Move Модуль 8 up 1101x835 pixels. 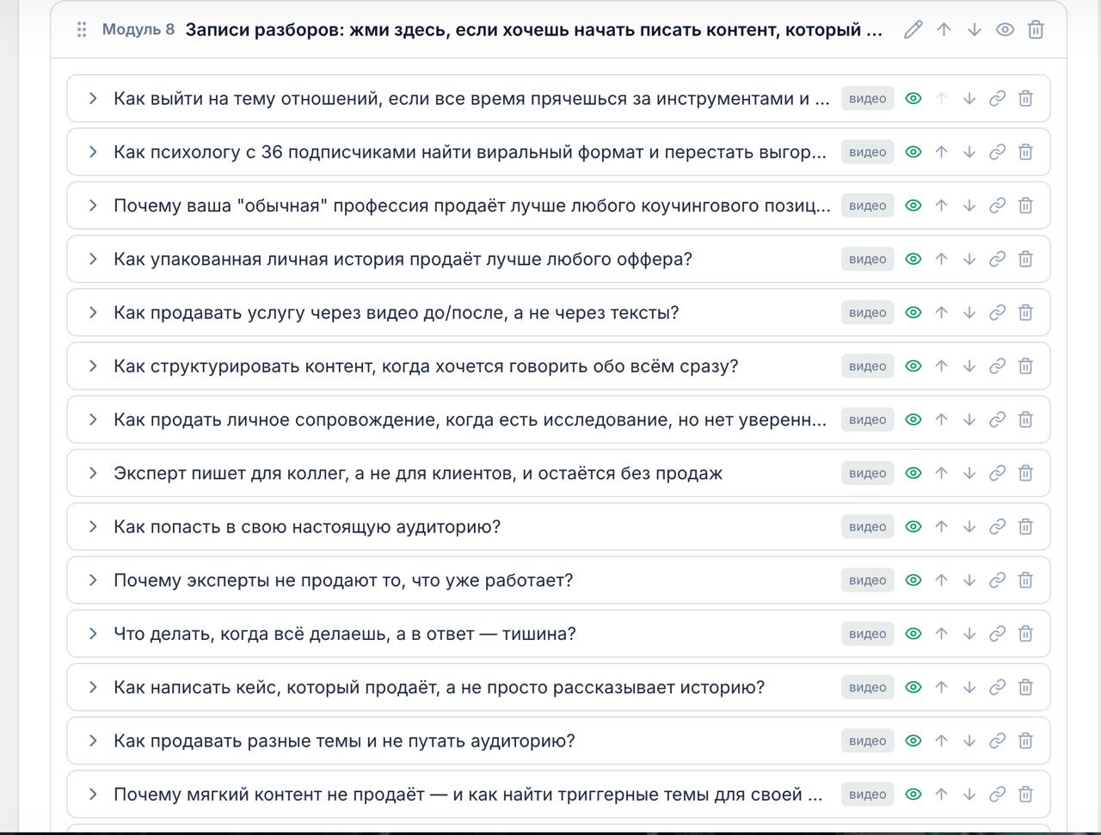[x=944, y=30]
